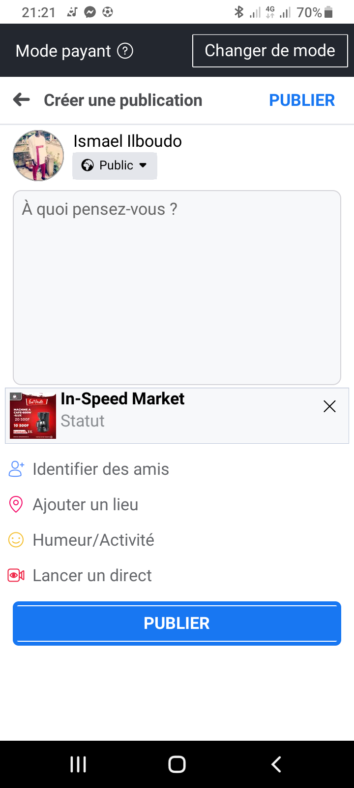Tap the live video camera icon

pos(16,575)
